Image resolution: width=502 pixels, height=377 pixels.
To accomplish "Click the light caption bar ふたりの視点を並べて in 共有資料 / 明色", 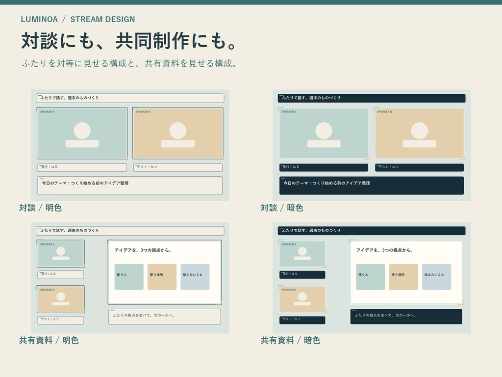I will pyautogui.click(x=165, y=317).
